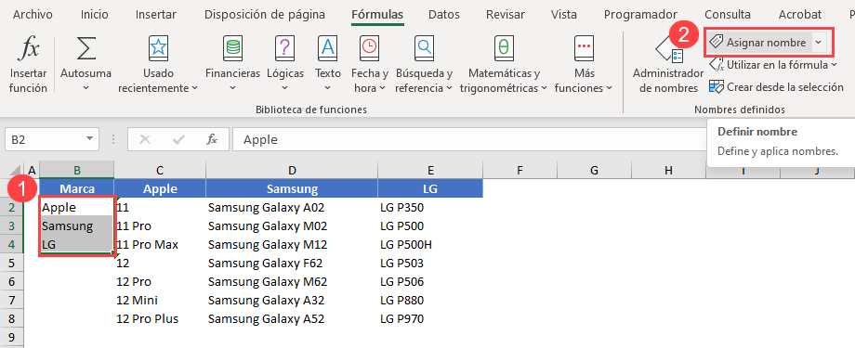Open Texto functions library
The image size is (855, 348).
[x=328, y=65]
